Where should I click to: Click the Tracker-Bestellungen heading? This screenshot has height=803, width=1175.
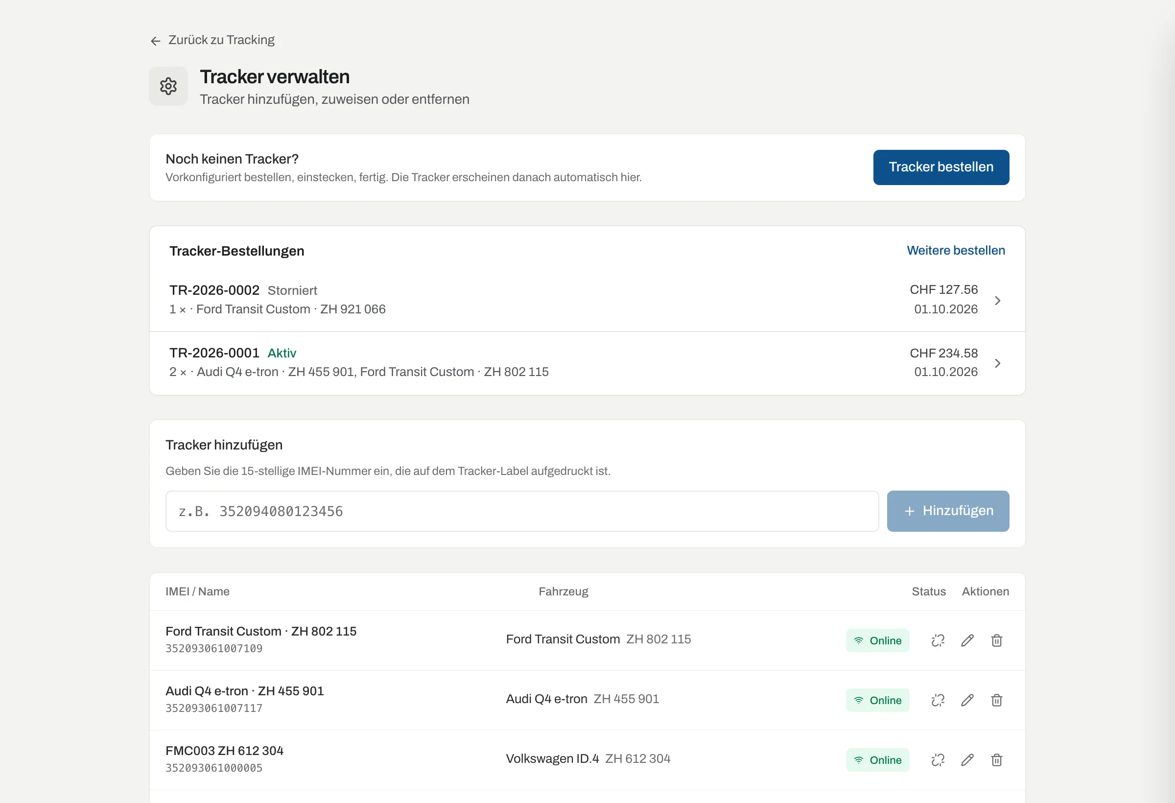point(236,251)
